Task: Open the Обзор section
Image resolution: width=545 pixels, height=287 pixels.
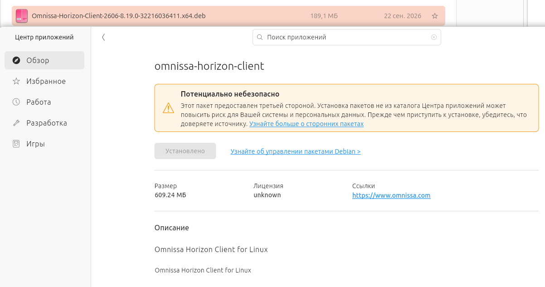Action: click(44, 60)
